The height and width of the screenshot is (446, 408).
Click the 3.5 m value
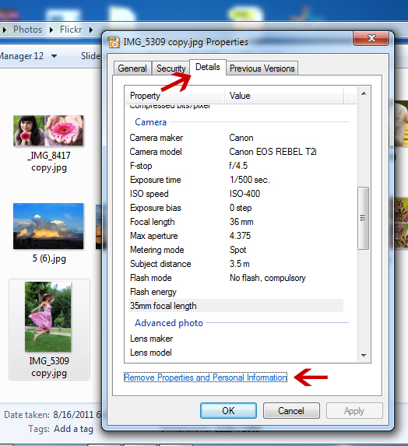pyautogui.click(x=240, y=264)
